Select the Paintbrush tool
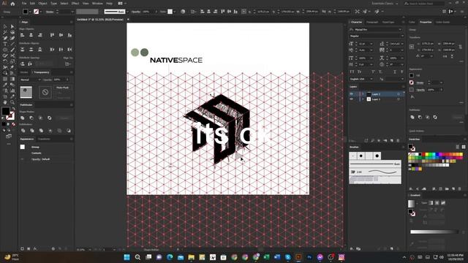 tap(12, 50)
